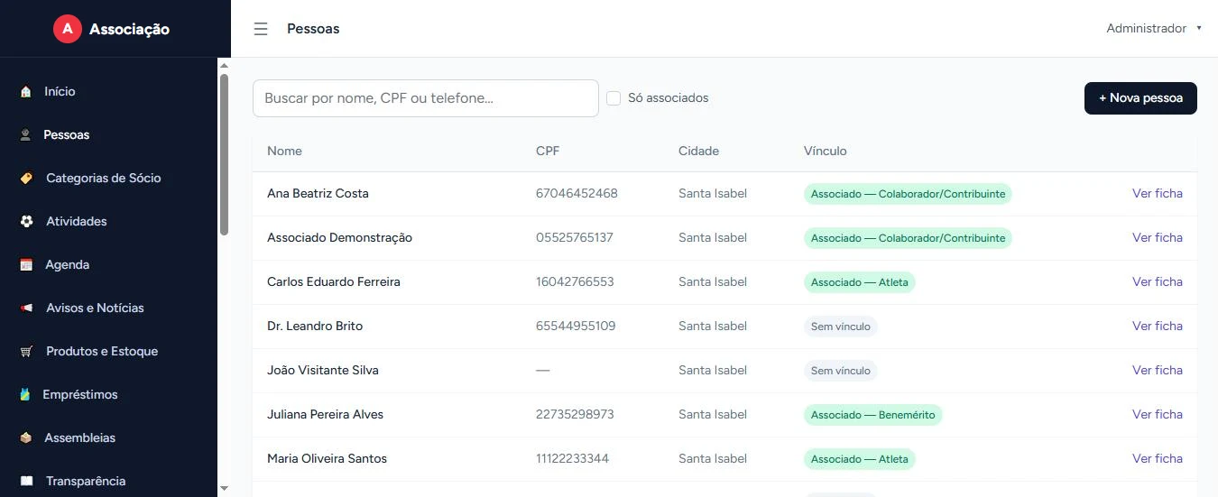
Task: View ficha of Juliana Pereira Alves
Action: tap(1158, 415)
